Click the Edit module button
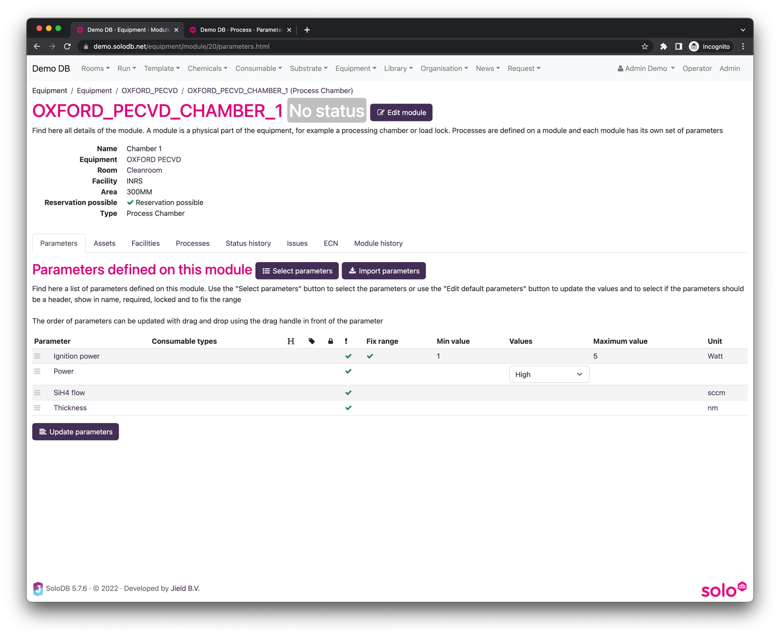780x637 pixels. pyautogui.click(x=401, y=112)
